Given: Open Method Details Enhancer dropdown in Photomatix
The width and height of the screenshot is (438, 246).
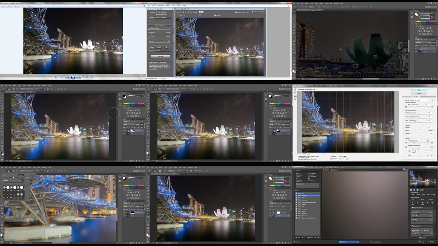Looking at the screenshot, I should [x=163, y=17].
